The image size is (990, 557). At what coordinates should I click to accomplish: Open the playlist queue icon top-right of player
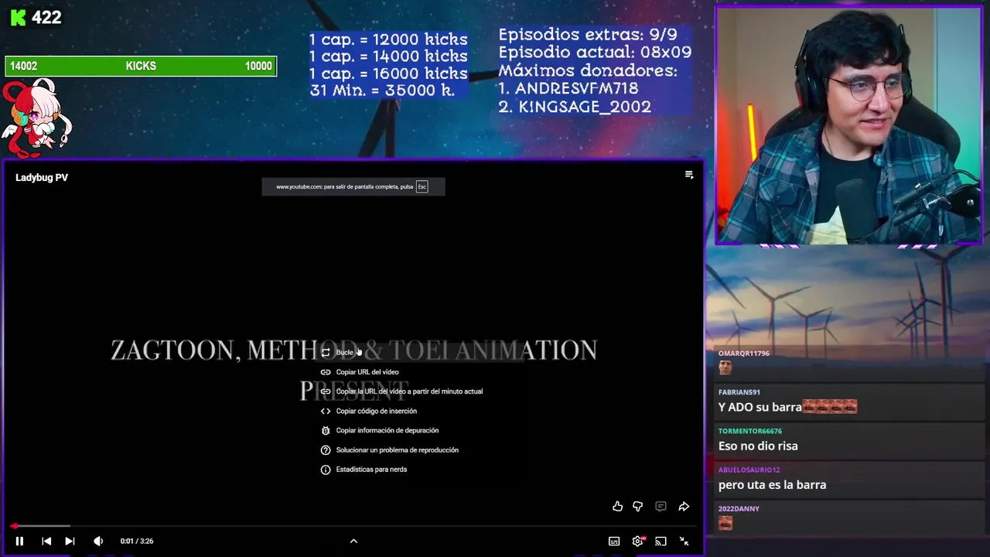tap(689, 176)
